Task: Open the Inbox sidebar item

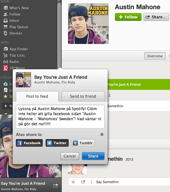Action: coord(11,21)
